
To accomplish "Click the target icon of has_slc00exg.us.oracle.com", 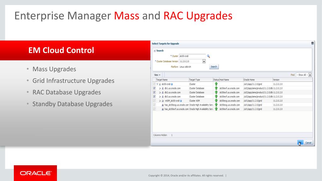I will (x=163, y=105).
